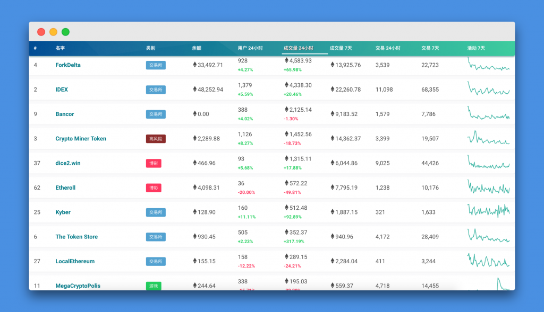The height and width of the screenshot is (312, 544).
Task: Click Kyber's 7-day activity sparkline
Action: [489, 211]
